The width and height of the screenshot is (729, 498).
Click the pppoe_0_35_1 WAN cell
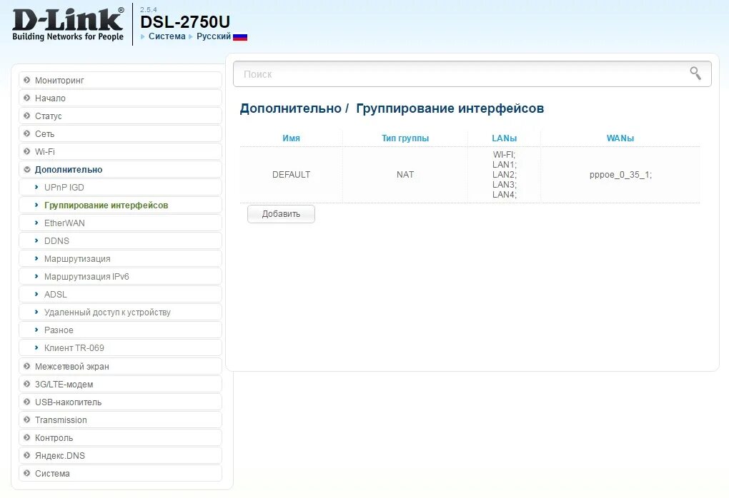620,175
